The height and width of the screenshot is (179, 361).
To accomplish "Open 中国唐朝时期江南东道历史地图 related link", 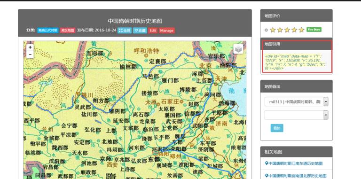I will (294, 163).
